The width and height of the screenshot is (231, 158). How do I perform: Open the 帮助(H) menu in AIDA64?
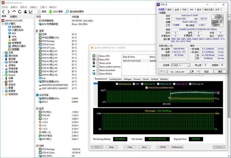pyautogui.click(x=53, y=7)
